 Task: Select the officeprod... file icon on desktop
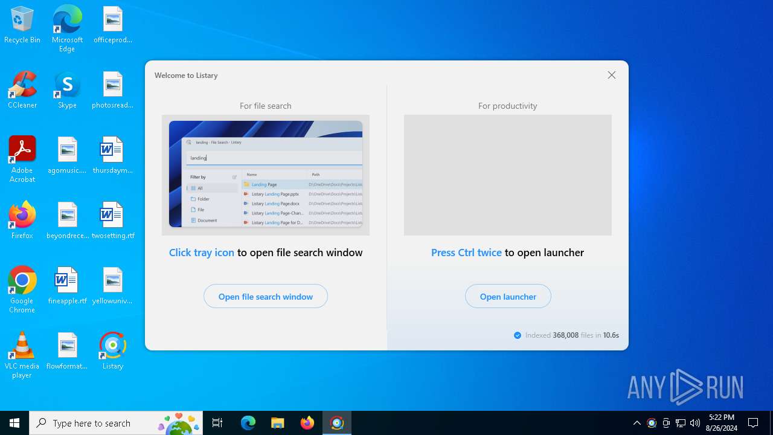(113, 25)
